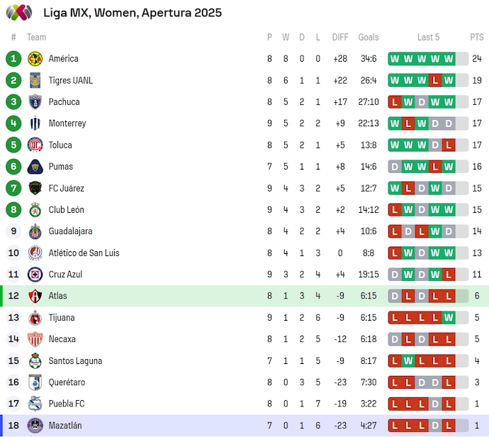Click the Pachuca team badge
Viewport: 489px width, 437px height.
(35, 102)
